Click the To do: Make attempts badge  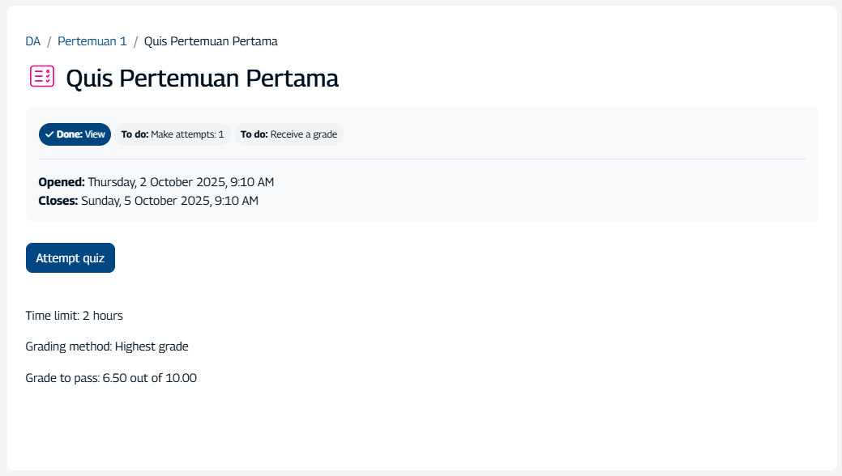pyautogui.click(x=173, y=134)
